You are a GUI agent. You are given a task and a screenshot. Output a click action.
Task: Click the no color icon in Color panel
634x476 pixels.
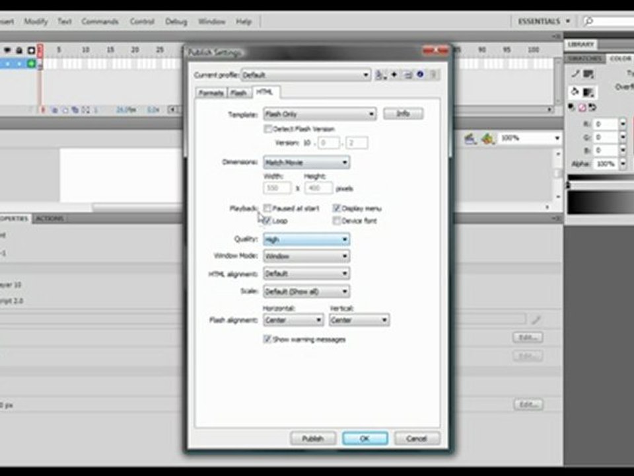point(582,107)
